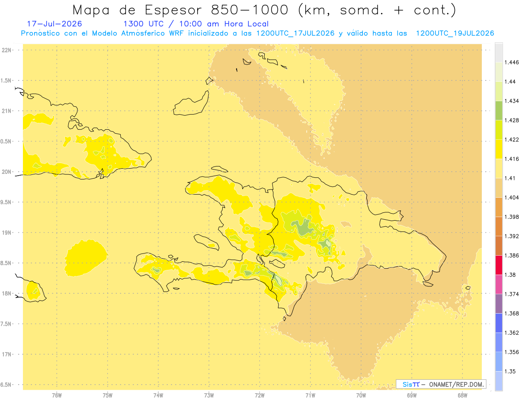Click the latitude label '20N'
This screenshot has height=401, width=519.
(6, 172)
